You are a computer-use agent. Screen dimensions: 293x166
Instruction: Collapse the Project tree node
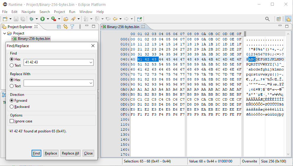click(x=4, y=33)
